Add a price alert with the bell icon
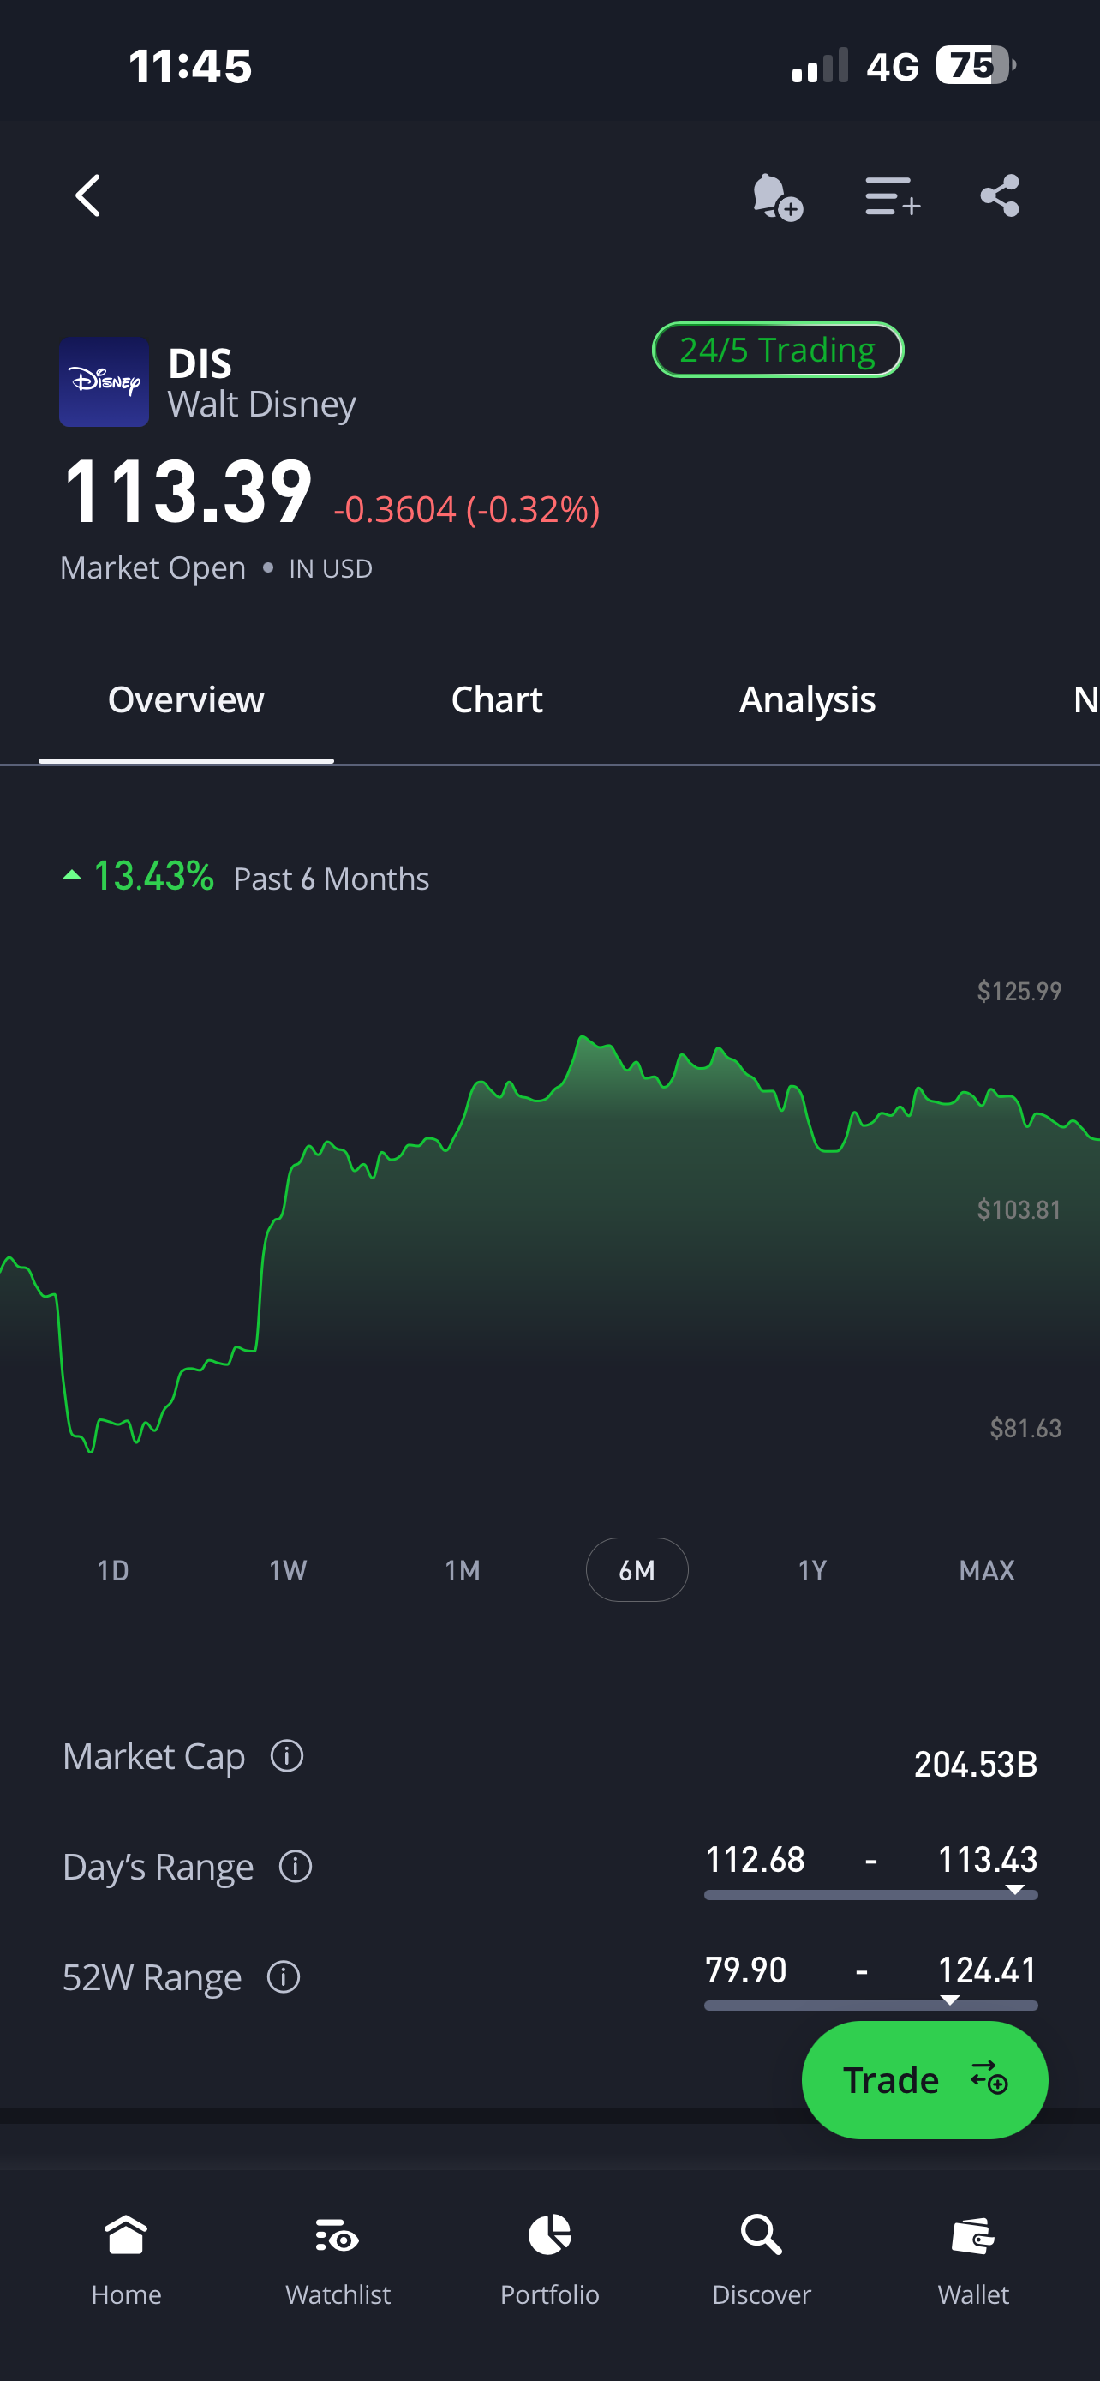1100x2381 pixels. click(x=776, y=196)
